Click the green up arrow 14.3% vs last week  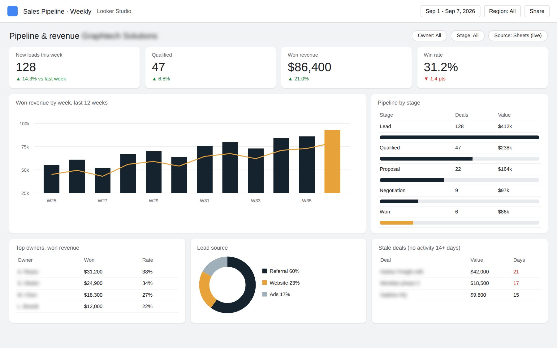[41, 79]
